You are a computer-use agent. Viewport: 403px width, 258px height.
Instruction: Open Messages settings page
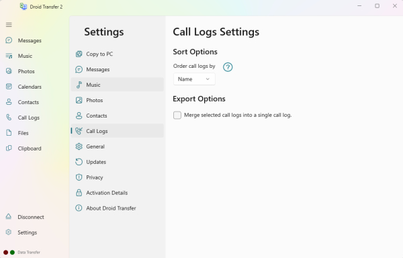[x=117, y=69]
